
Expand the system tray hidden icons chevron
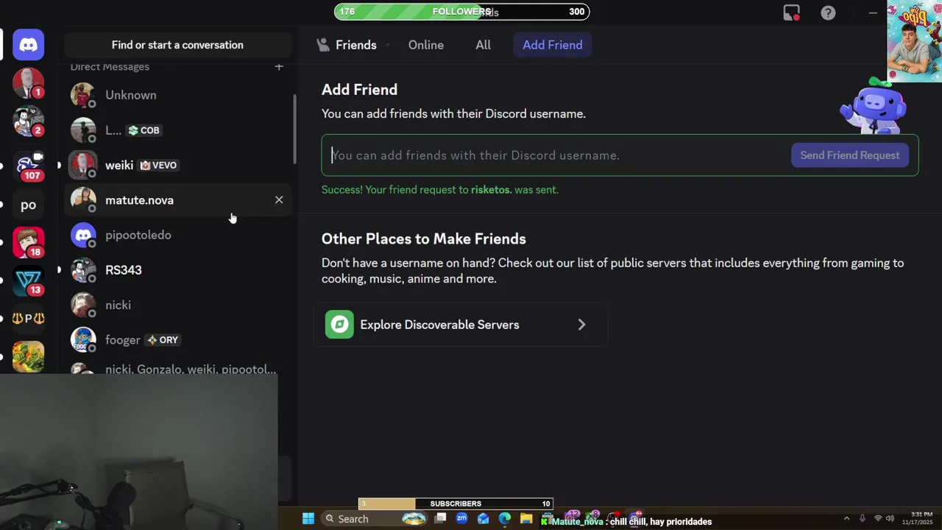point(846,519)
